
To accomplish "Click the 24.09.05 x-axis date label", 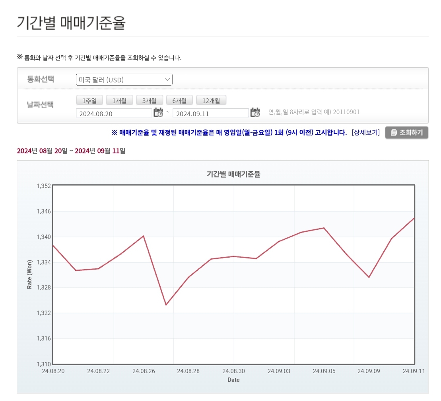I will click(x=324, y=371).
